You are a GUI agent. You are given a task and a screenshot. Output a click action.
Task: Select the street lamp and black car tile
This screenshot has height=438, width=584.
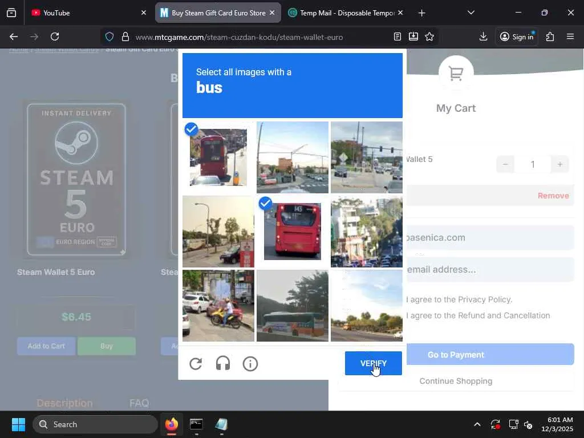point(218,232)
